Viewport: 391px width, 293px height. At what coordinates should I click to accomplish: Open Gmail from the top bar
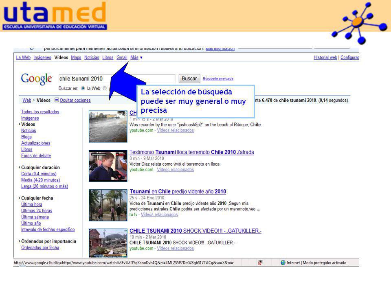[x=122, y=57]
